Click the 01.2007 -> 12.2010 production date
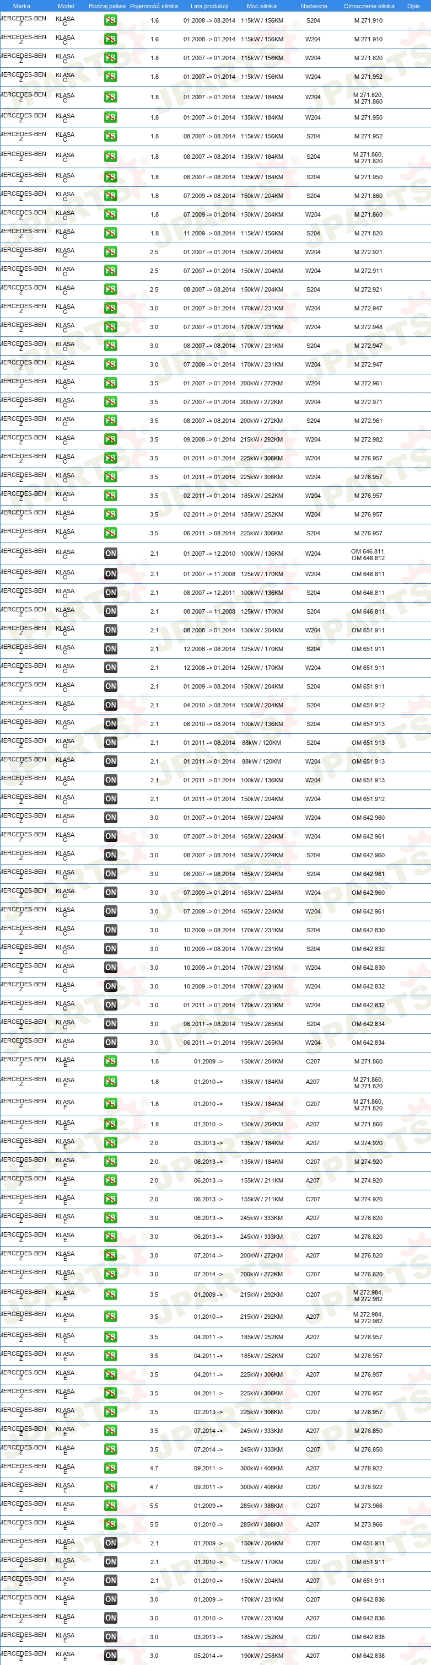This screenshot has height=1665, width=431. (x=209, y=554)
